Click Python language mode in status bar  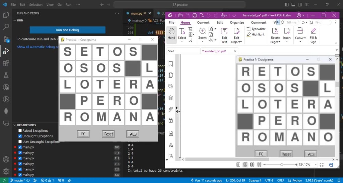click(x=297, y=180)
